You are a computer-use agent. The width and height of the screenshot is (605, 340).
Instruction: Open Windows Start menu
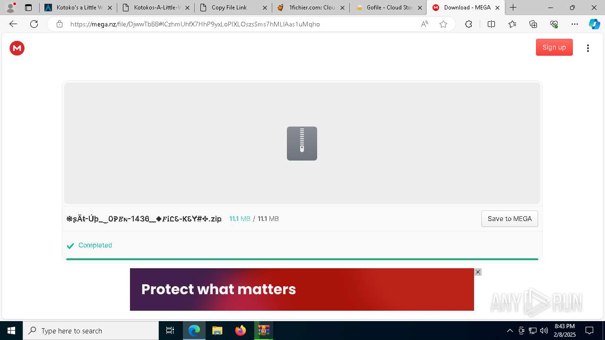click(x=11, y=331)
